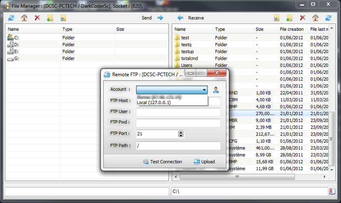Focus the FTP Path field
This screenshot has width=341, height=203.
click(x=178, y=145)
